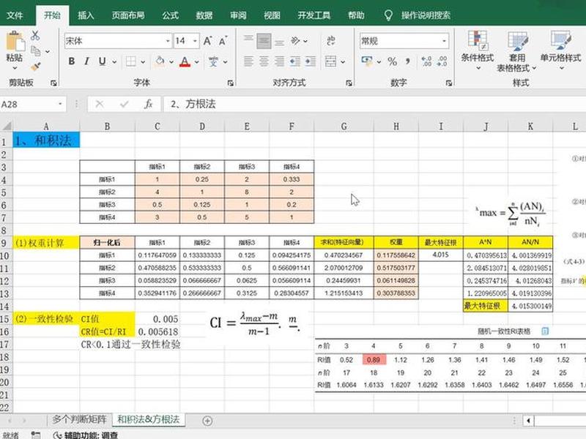Screen dimensions: 586x439
Task: Select the Format Painter brush
Action: [35, 67]
